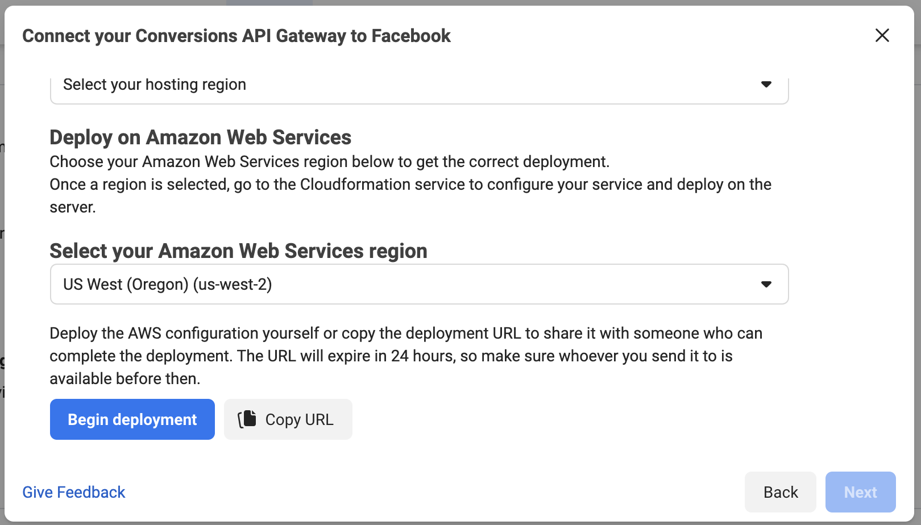This screenshot has width=921, height=525.
Task: Close the Conversions API Gateway dialog
Action: tap(882, 35)
